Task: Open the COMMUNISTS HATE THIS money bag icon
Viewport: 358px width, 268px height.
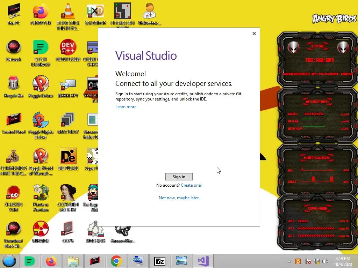Action: coord(14,162)
